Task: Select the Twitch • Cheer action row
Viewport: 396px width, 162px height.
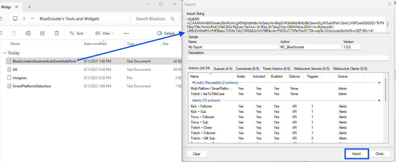Action: (285, 128)
